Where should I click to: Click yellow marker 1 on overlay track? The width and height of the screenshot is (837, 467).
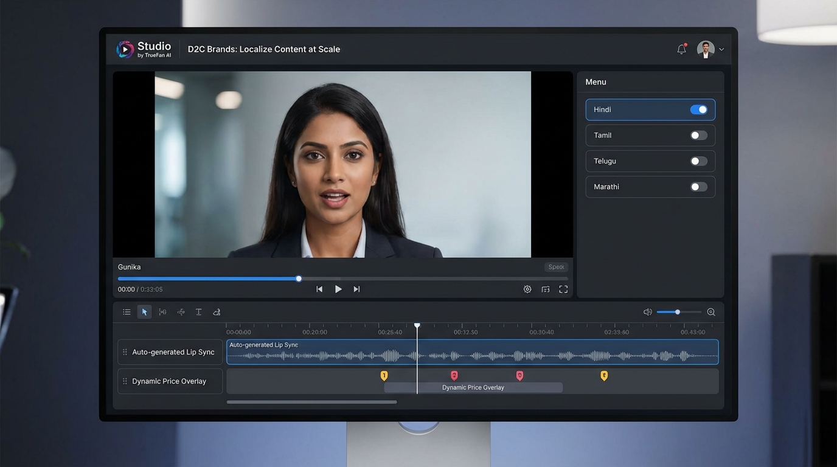tap(384, 376)
